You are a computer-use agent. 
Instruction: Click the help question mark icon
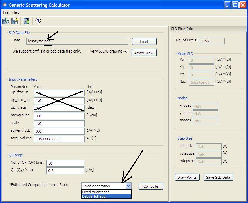coord(38,21)
